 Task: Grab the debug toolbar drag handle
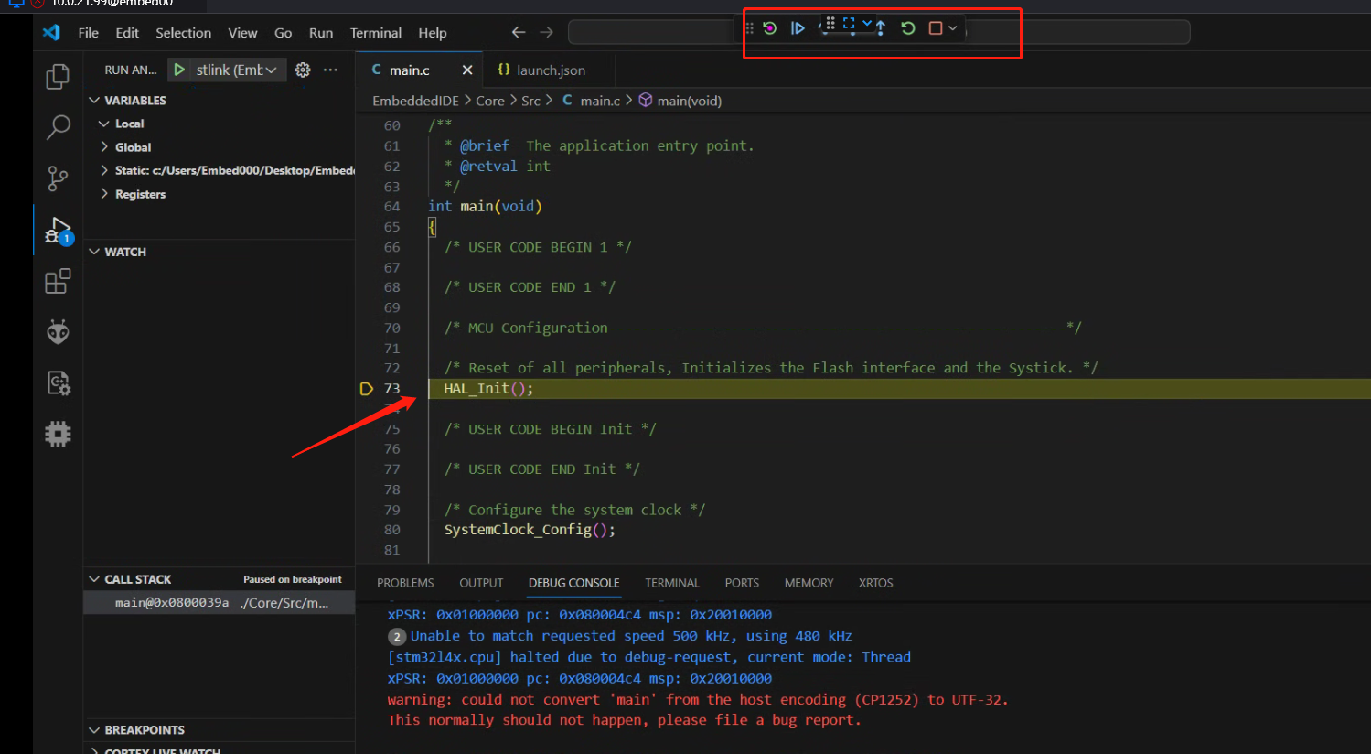(x=750, y=28)
